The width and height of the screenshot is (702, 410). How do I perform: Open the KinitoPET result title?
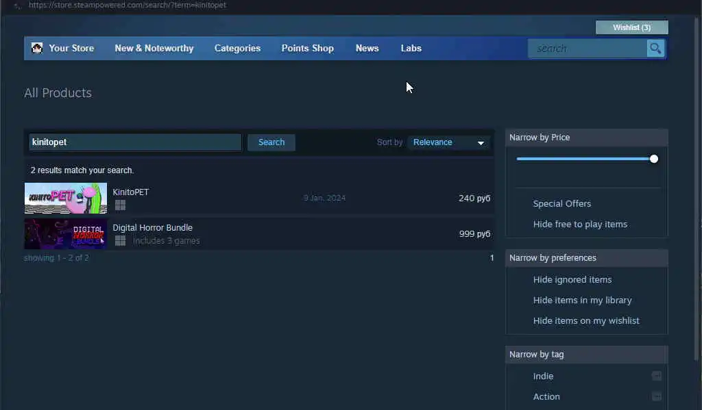(131, 192)
